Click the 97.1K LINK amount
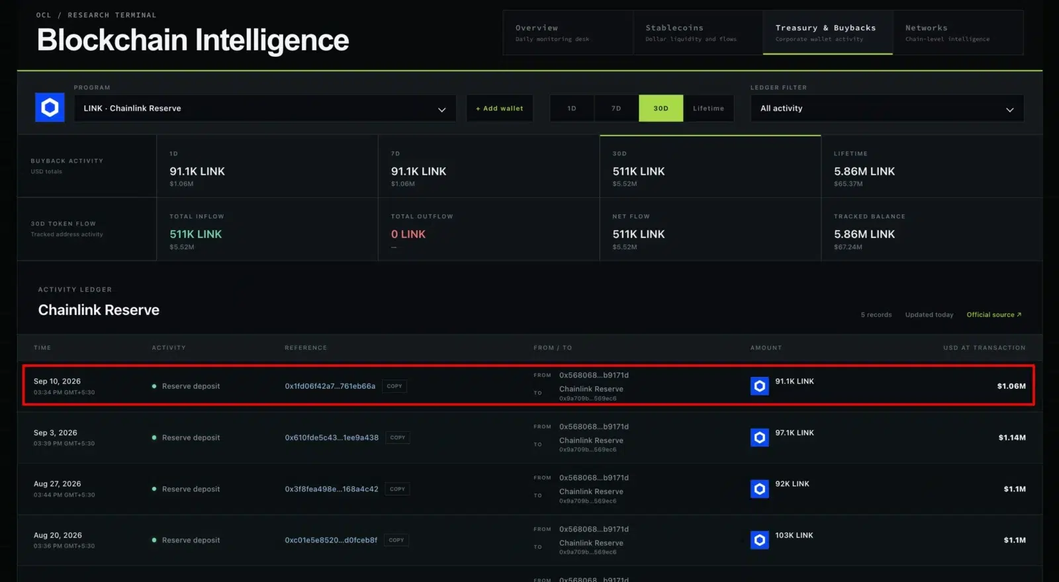Screen dimensions: 1059x582 click(795, 433)
